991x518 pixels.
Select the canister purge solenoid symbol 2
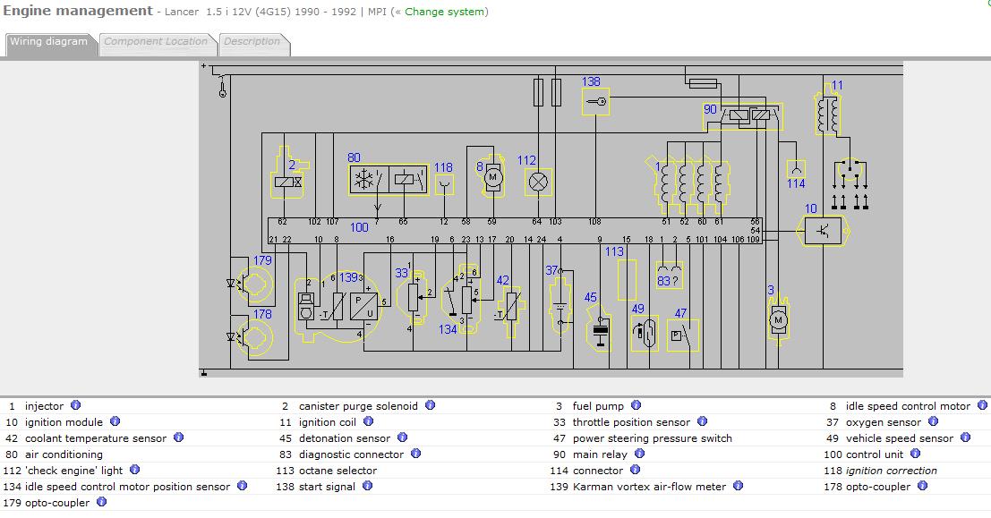[288, 173]
